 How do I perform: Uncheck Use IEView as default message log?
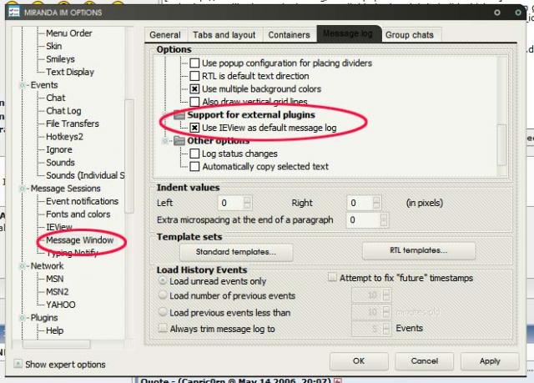(x=194, y=128)
